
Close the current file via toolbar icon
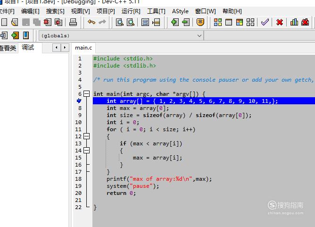48,22
